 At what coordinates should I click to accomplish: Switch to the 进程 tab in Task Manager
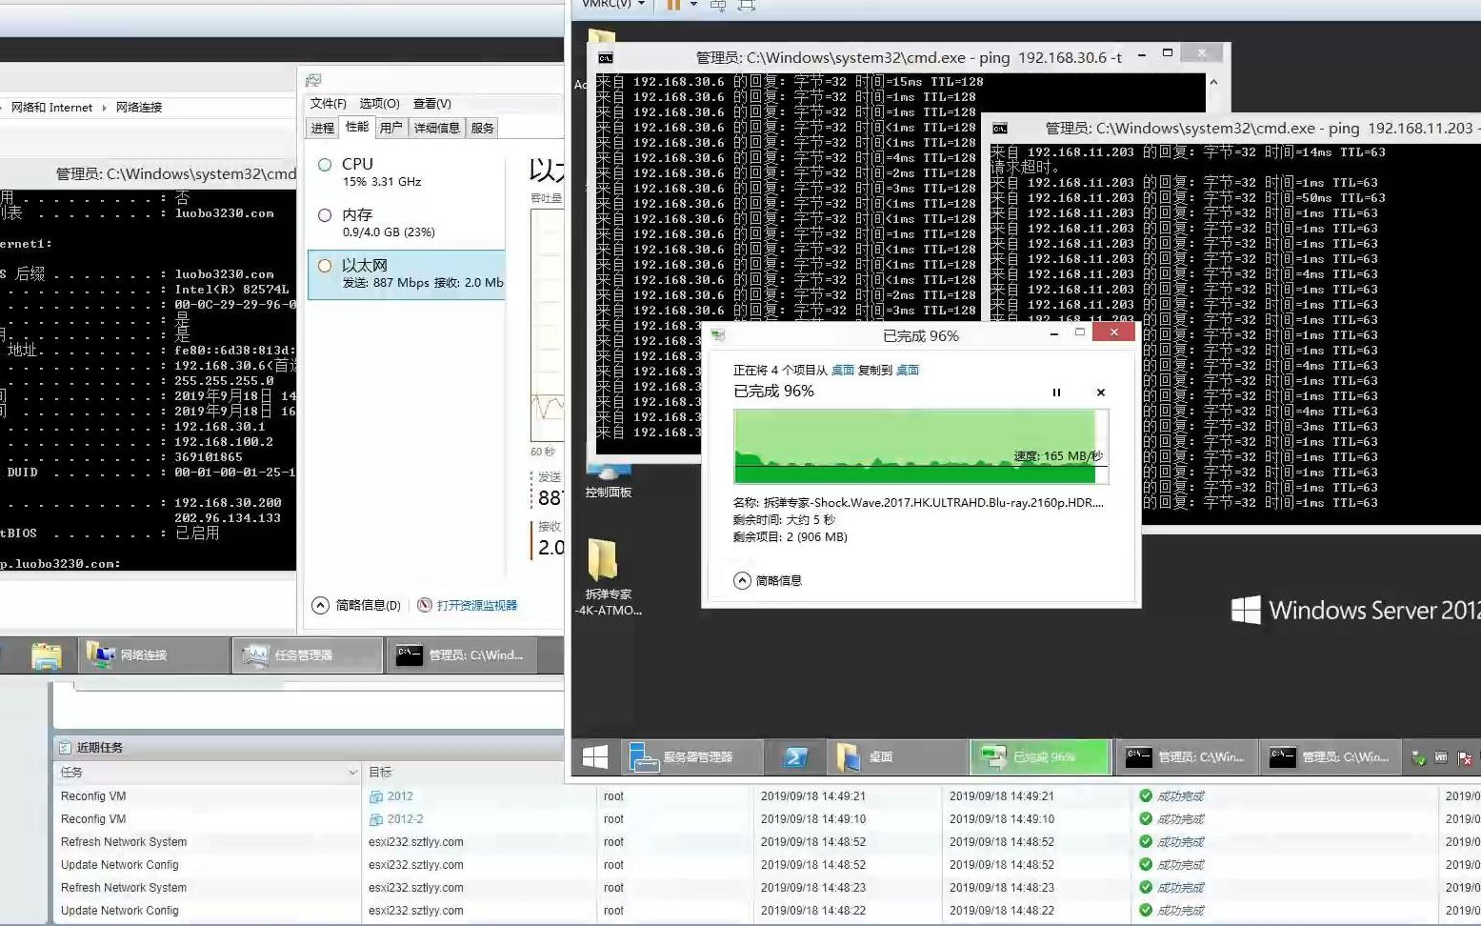click(322, 128)
